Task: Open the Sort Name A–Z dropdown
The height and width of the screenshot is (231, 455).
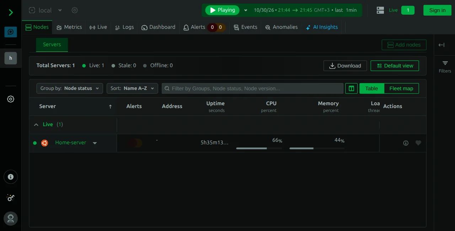Action: tap(132, 88)
